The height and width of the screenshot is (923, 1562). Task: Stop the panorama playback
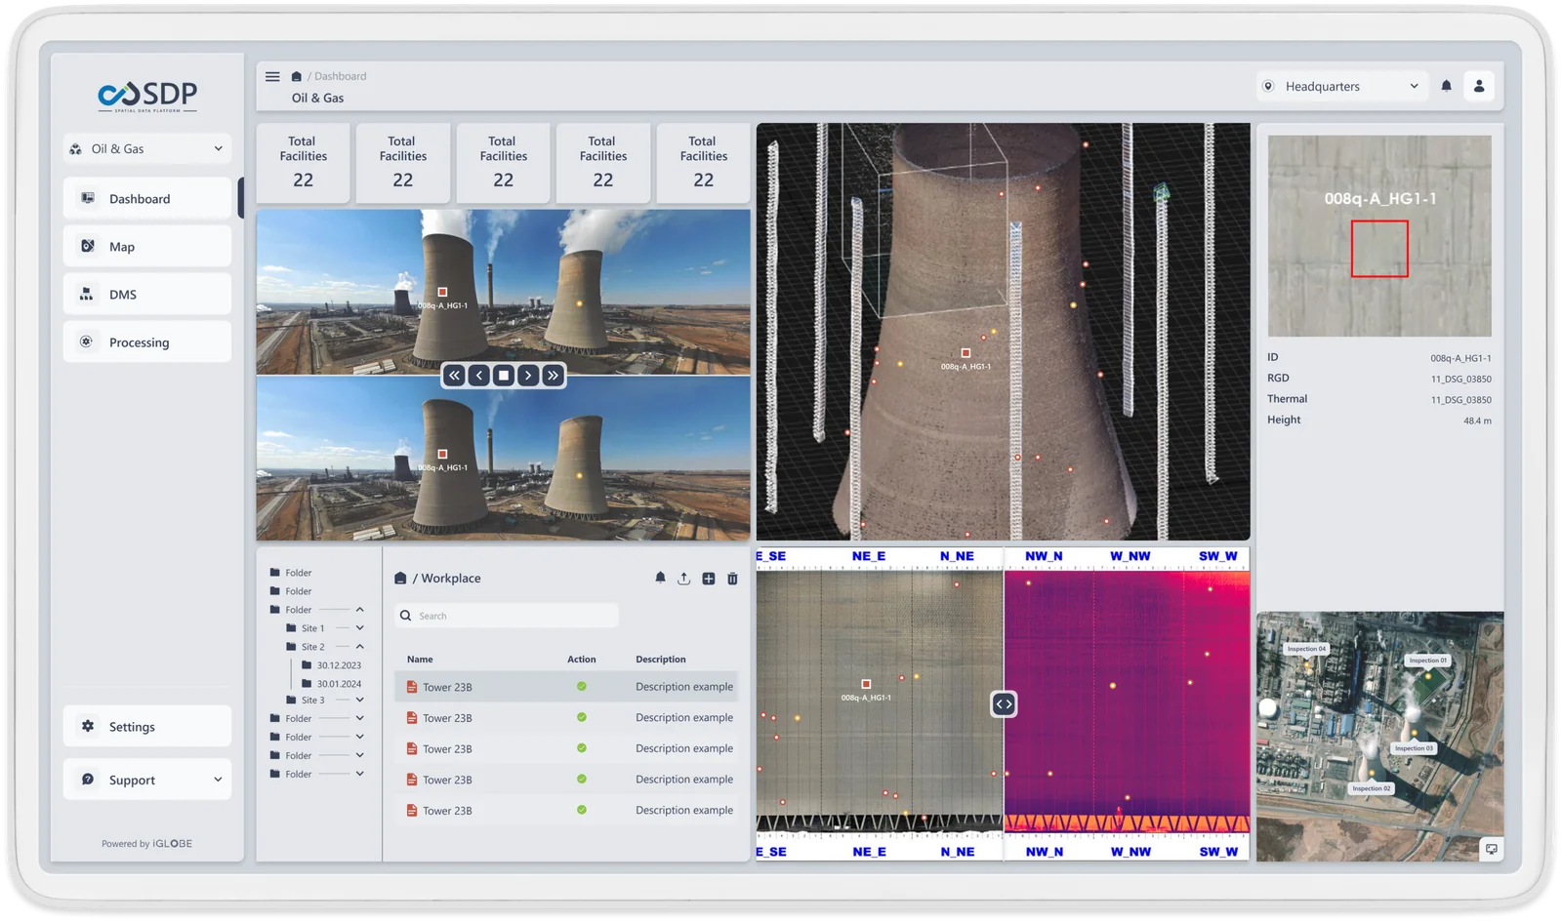click(x=504, y=376)
